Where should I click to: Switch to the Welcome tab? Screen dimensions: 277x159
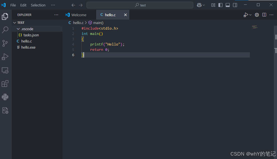79,15
